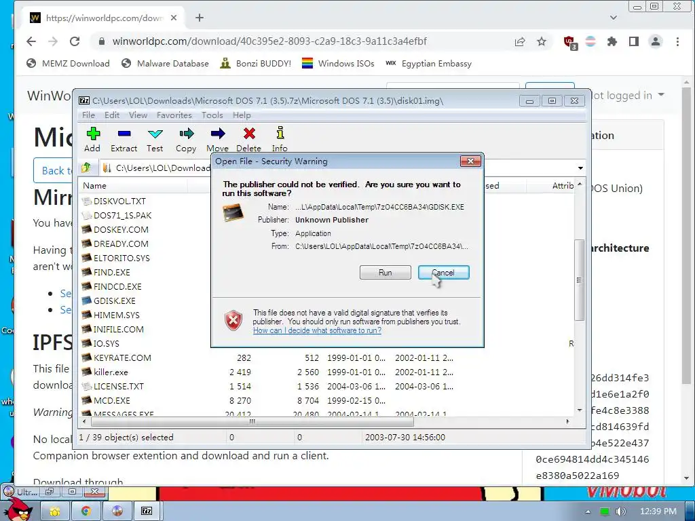Go back in Chrome
The height and width of the screenshot is (521, 695).
click(31, 41)
